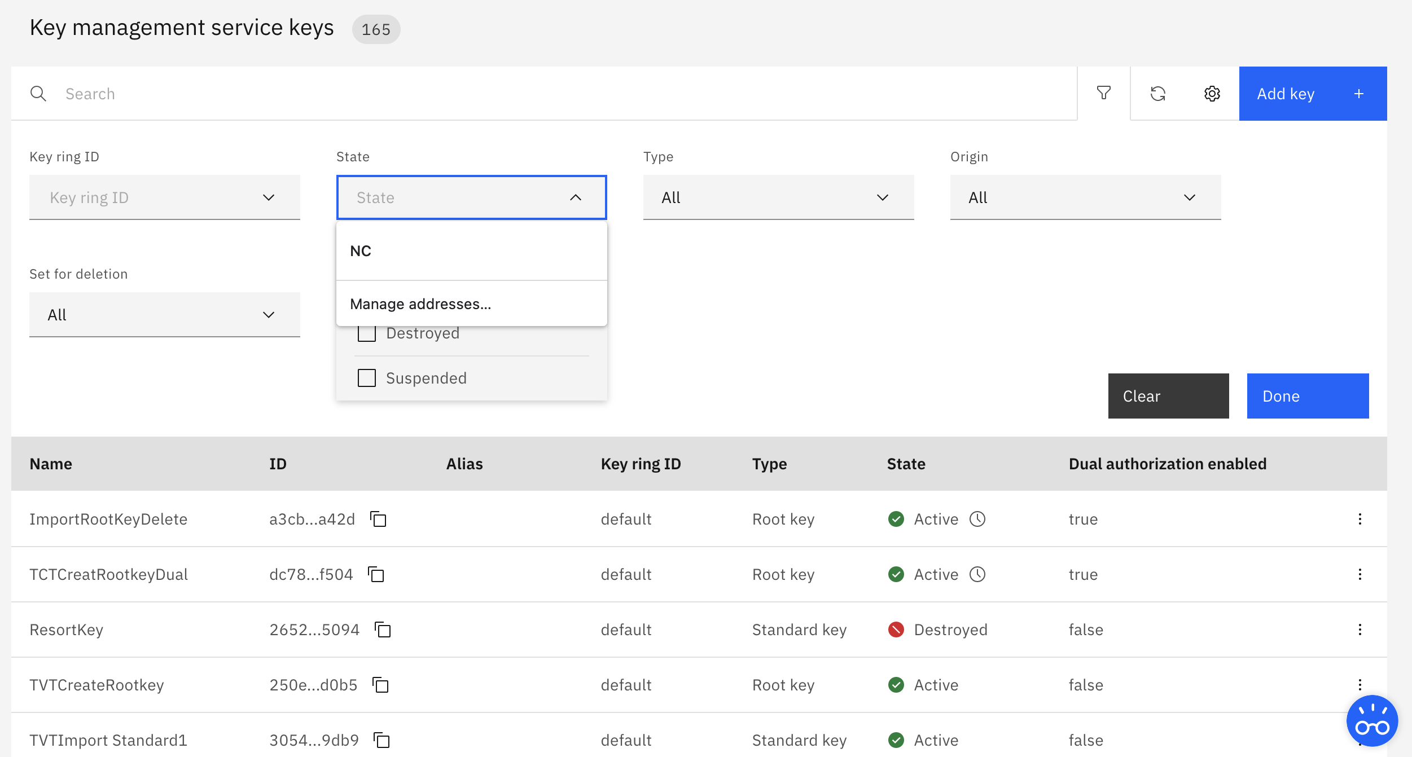Choose Manage addresses from the menu

pos(472,303)
